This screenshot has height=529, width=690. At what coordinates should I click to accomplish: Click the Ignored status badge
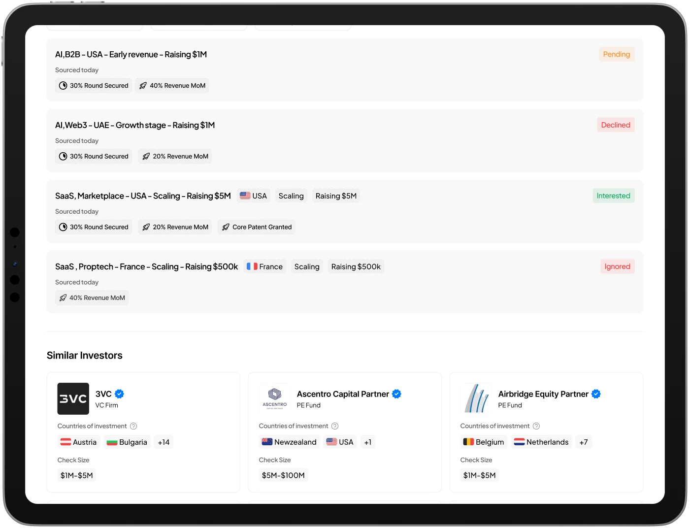point(618,266)
